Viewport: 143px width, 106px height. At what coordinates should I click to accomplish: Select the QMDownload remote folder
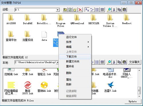(x=77, y=19)
